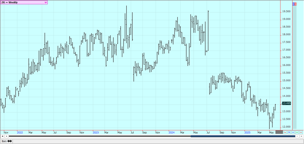The height and width of the screenshot is (144, 304).
Task: Open the Bars chart type selector
Action: [4, 141]
